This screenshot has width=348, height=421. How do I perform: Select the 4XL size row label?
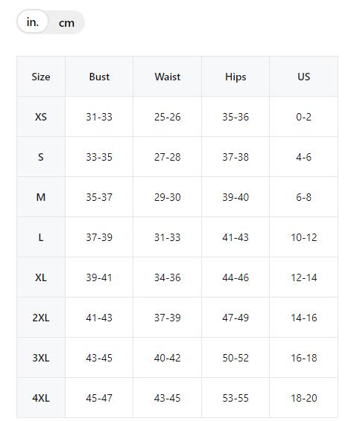tap(41, 398)
